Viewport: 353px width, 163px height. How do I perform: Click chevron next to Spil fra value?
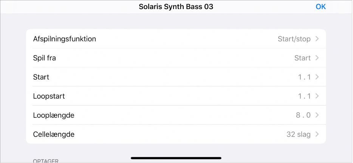[317, 58]
